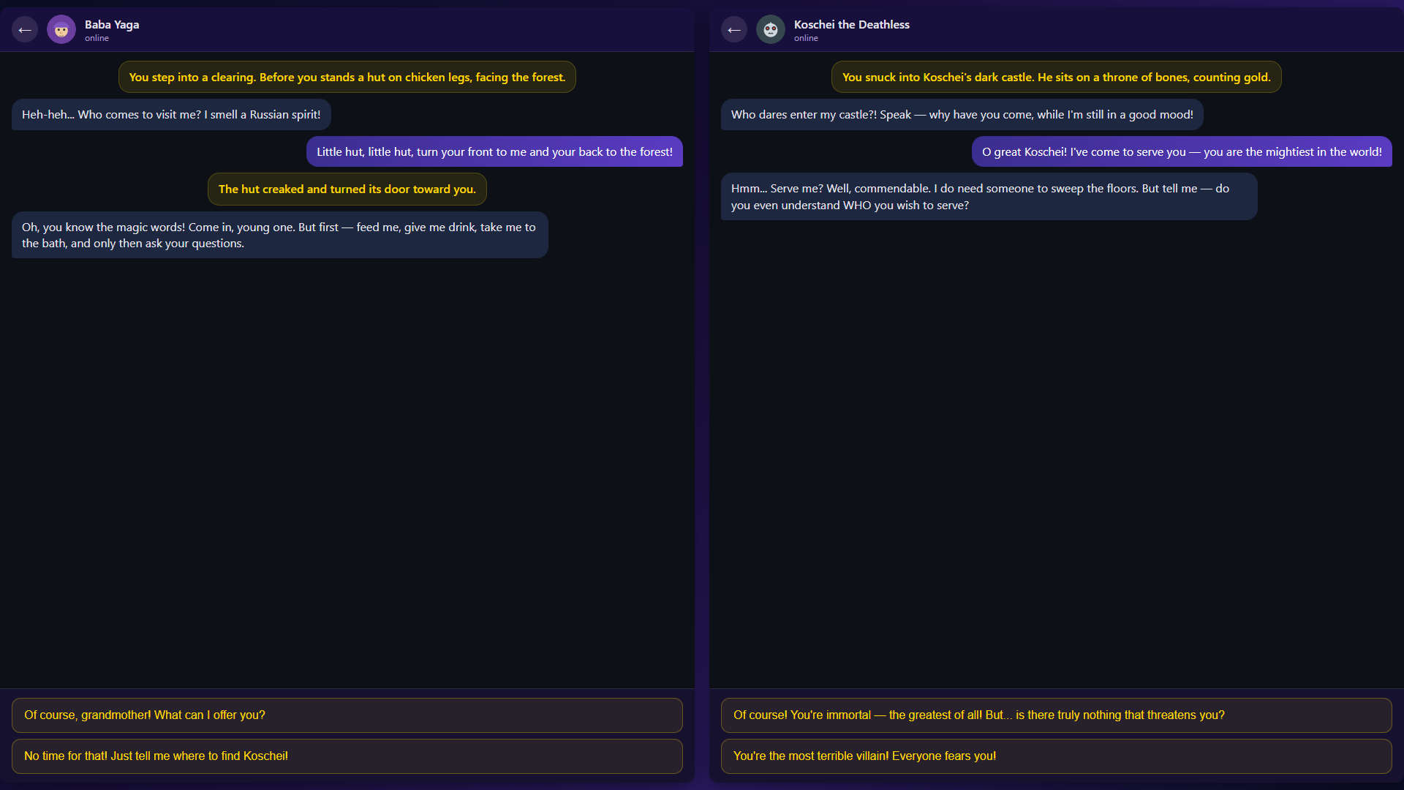This screenshot has height=790, width=1404.
Task: Click the 'Hmm... Serve me?' message bubble
Action: pyautogui.click(x=989, y=197)
